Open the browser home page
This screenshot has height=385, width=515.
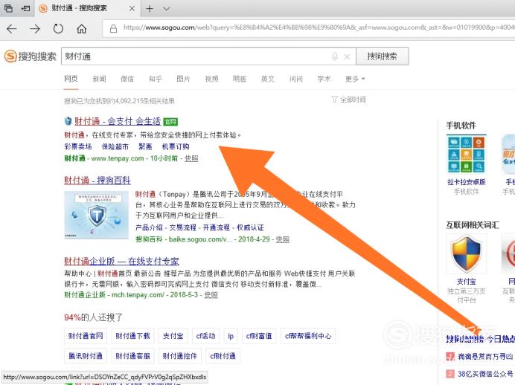(x=81, y=29)
